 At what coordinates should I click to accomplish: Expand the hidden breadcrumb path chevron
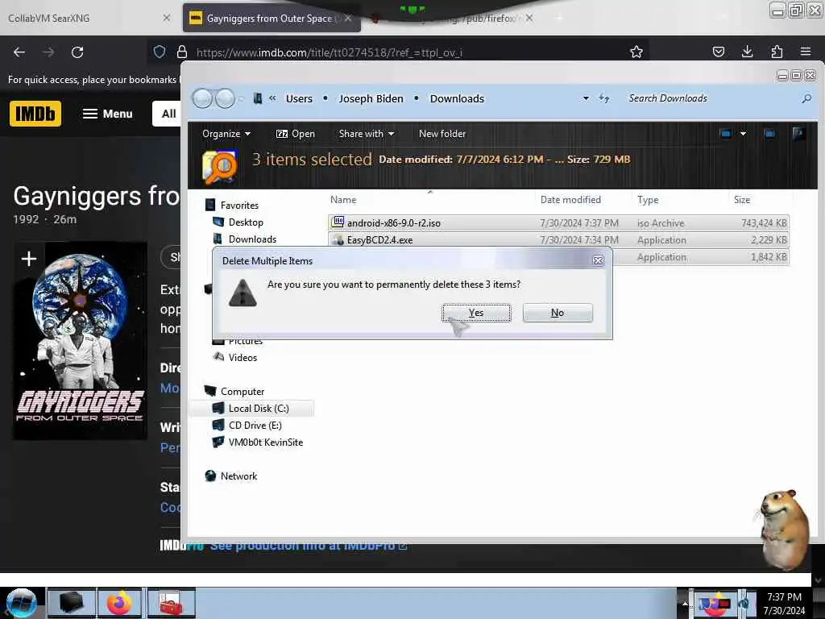pos(272,98)
